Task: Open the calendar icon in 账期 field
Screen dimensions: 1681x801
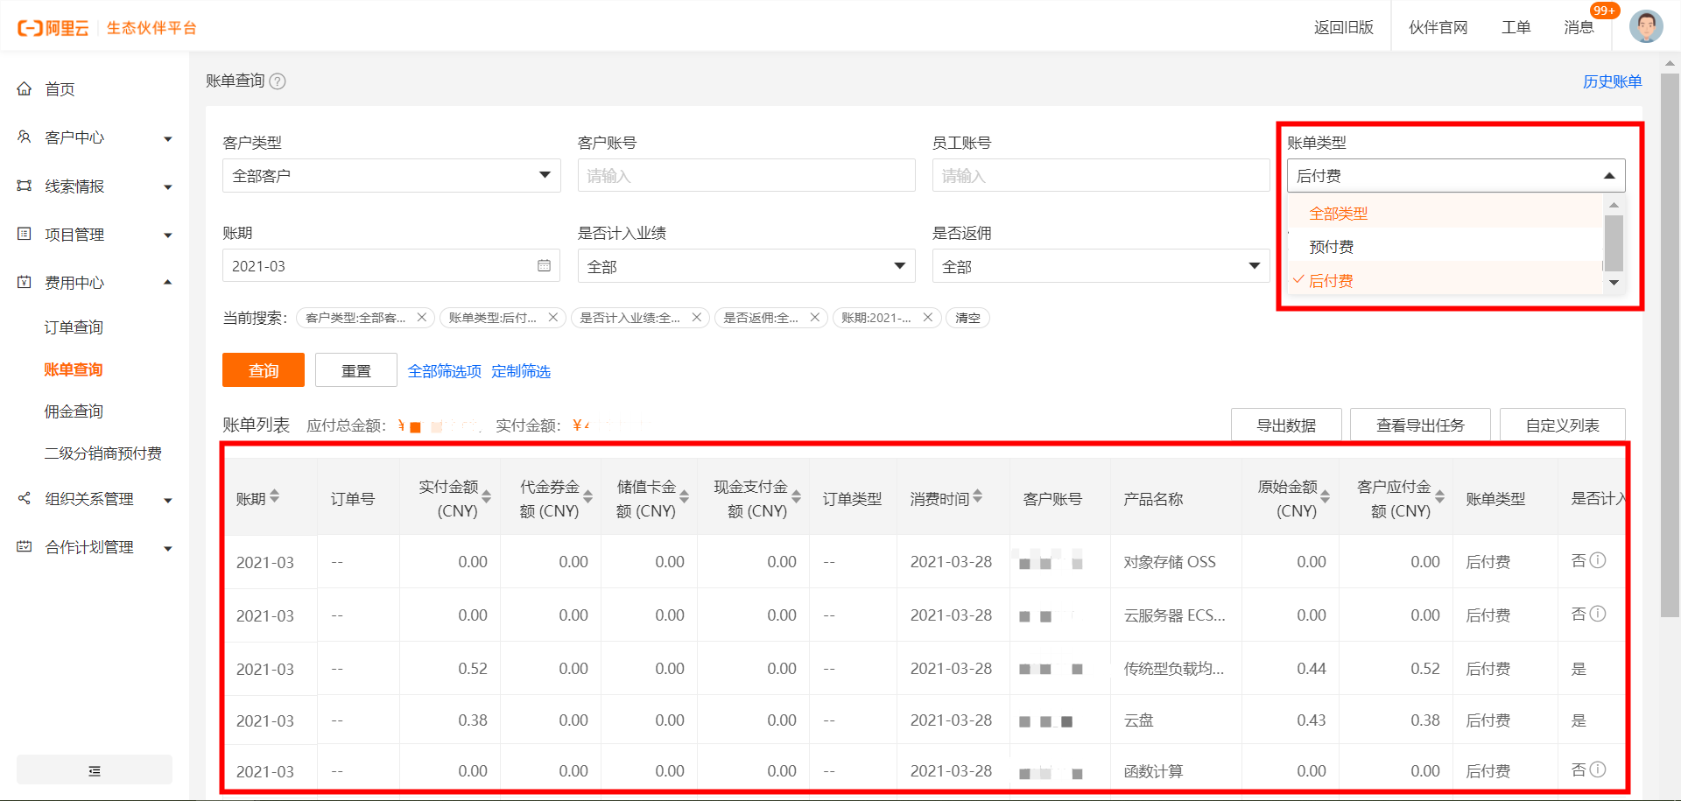Action: click(544, 265)
